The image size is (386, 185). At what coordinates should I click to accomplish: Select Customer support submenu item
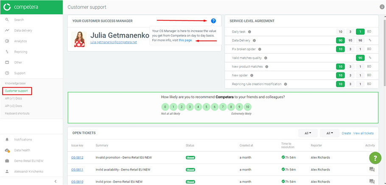[17, 91]
